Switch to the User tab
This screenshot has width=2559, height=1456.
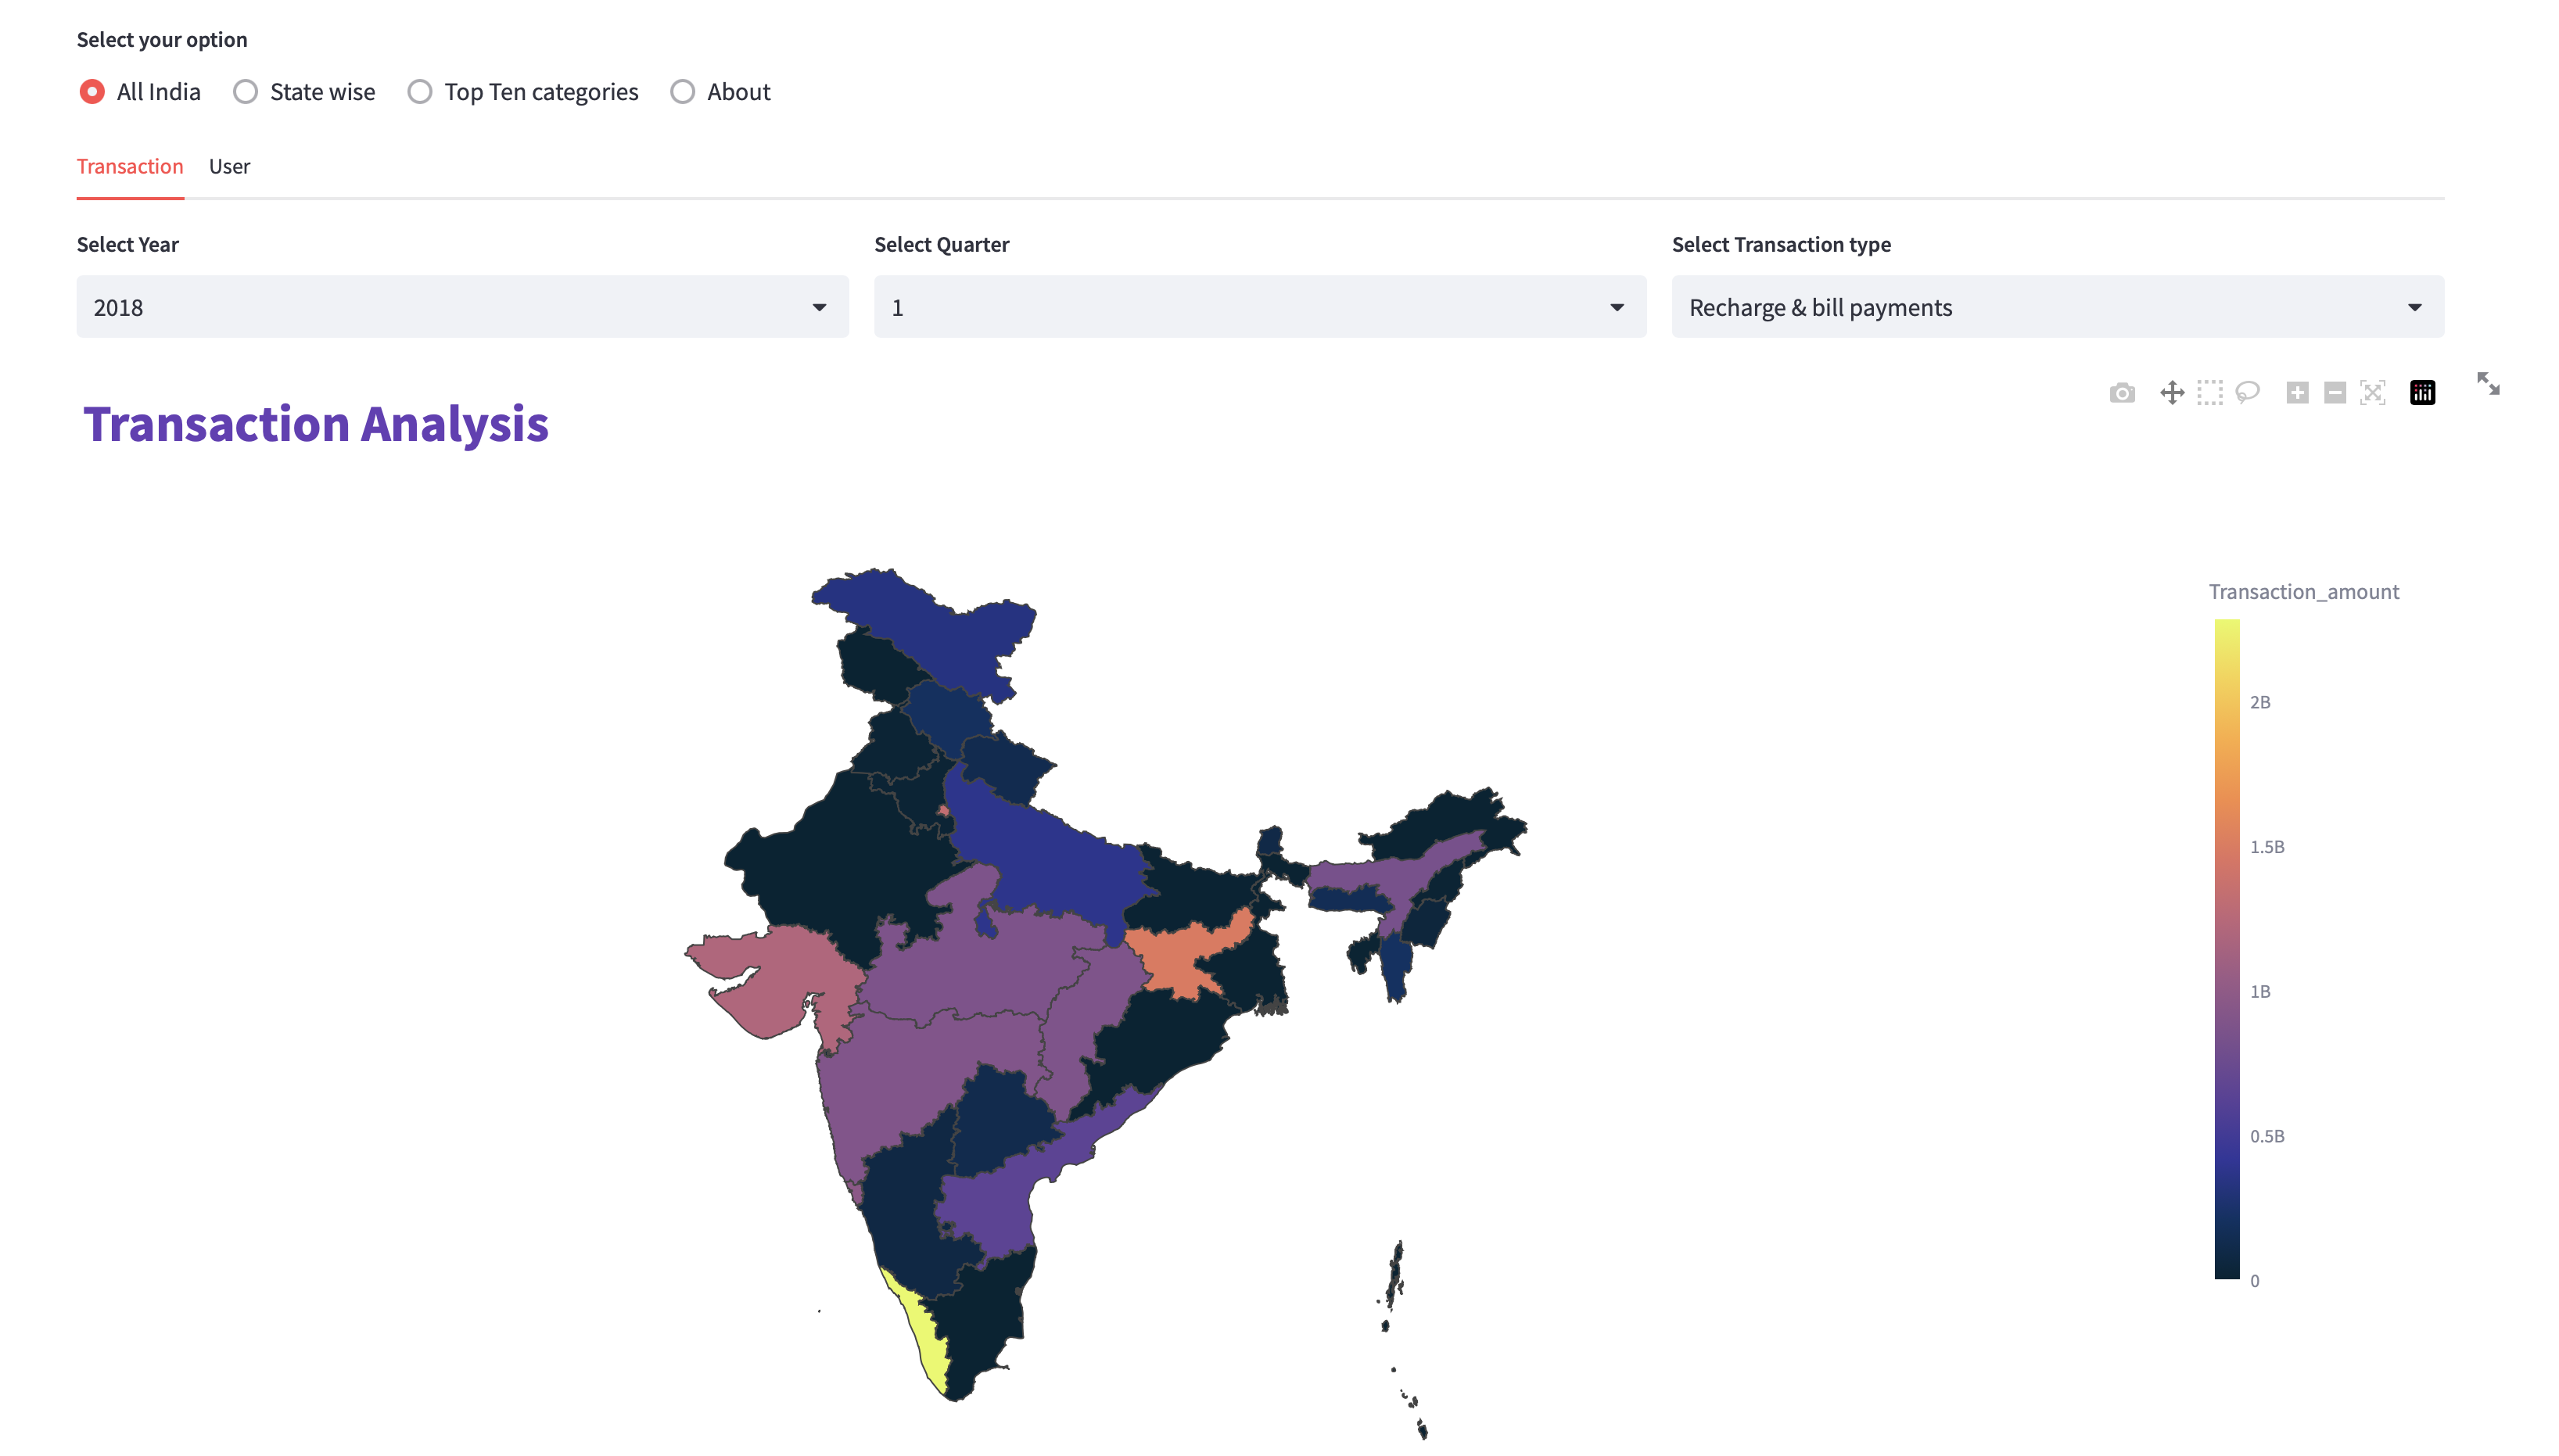[x=229, y=166]
